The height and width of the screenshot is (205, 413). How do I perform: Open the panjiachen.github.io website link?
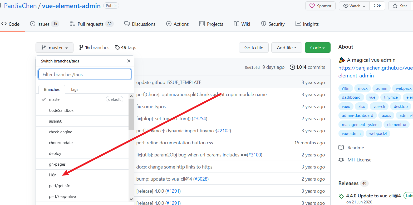click(376, 72)
